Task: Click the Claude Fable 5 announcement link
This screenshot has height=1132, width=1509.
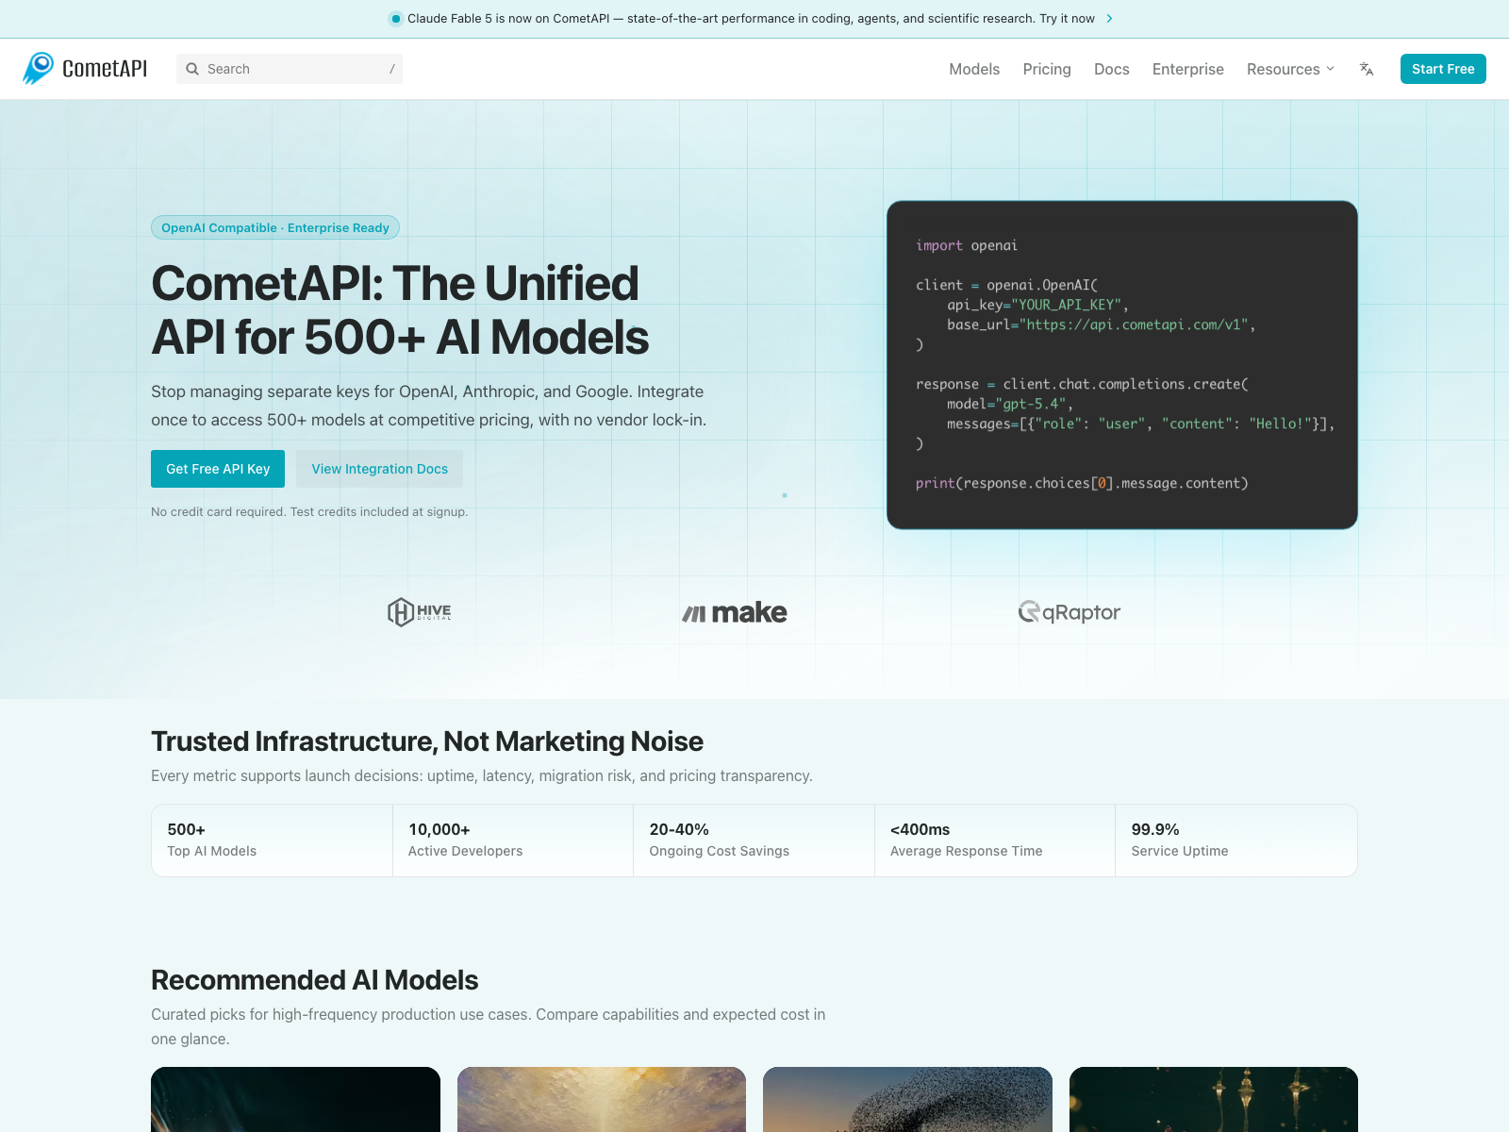Action: point(751,19)
